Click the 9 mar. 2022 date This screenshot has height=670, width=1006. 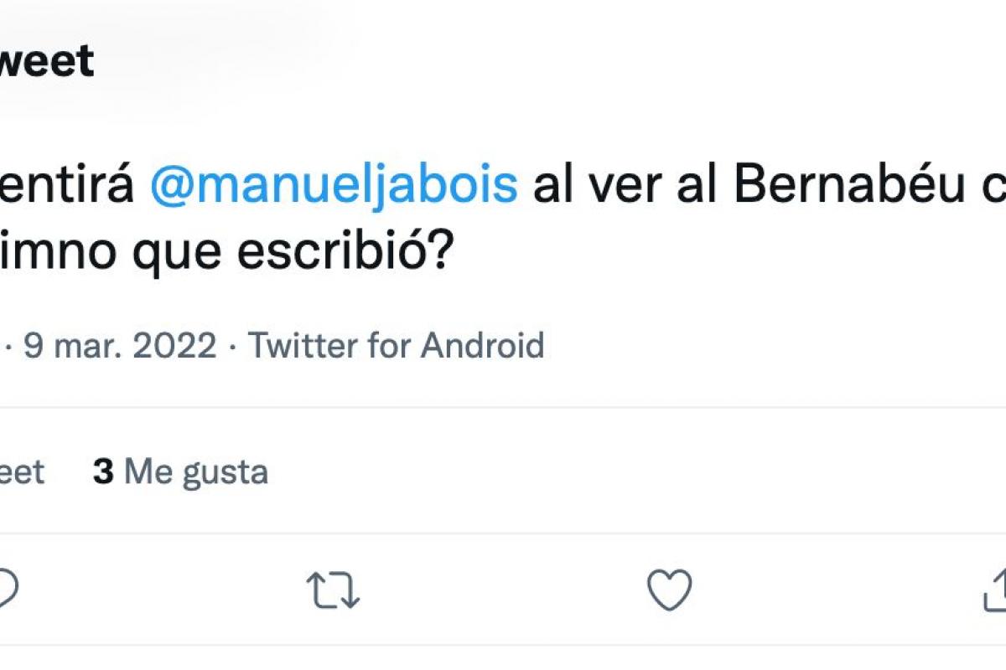click(x=120, y=345)
